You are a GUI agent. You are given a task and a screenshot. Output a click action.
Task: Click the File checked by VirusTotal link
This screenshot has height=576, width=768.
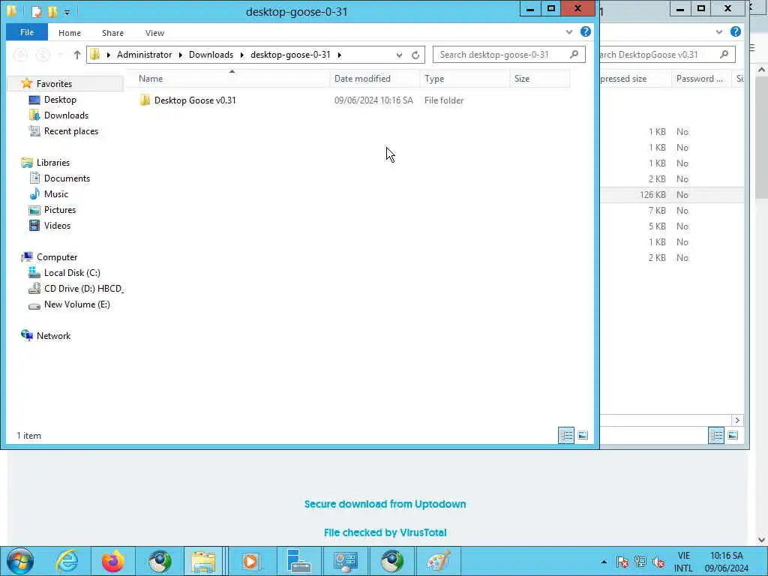[x=385, y=532]
